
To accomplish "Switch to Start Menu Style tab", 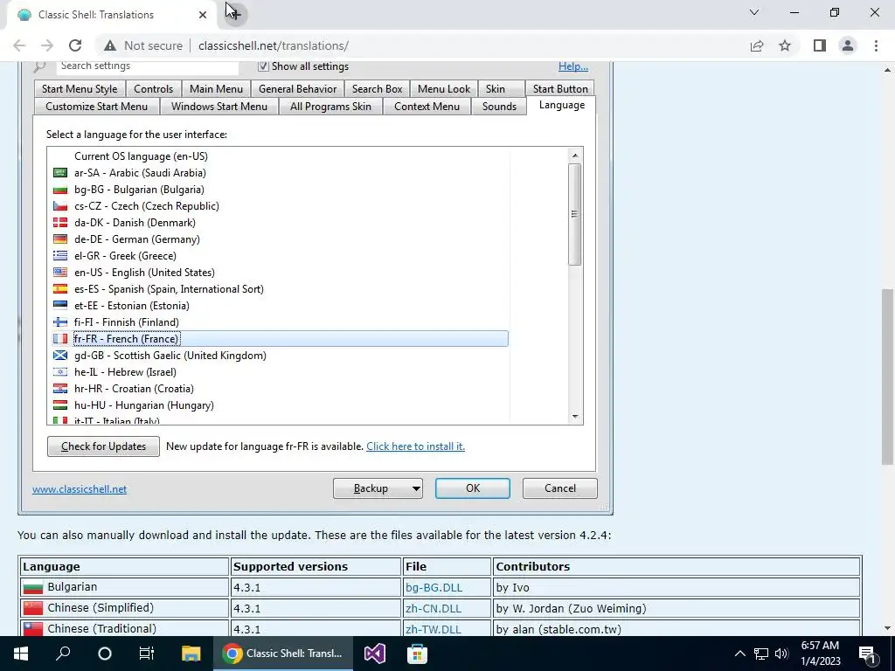I will (x=80, y=89).
